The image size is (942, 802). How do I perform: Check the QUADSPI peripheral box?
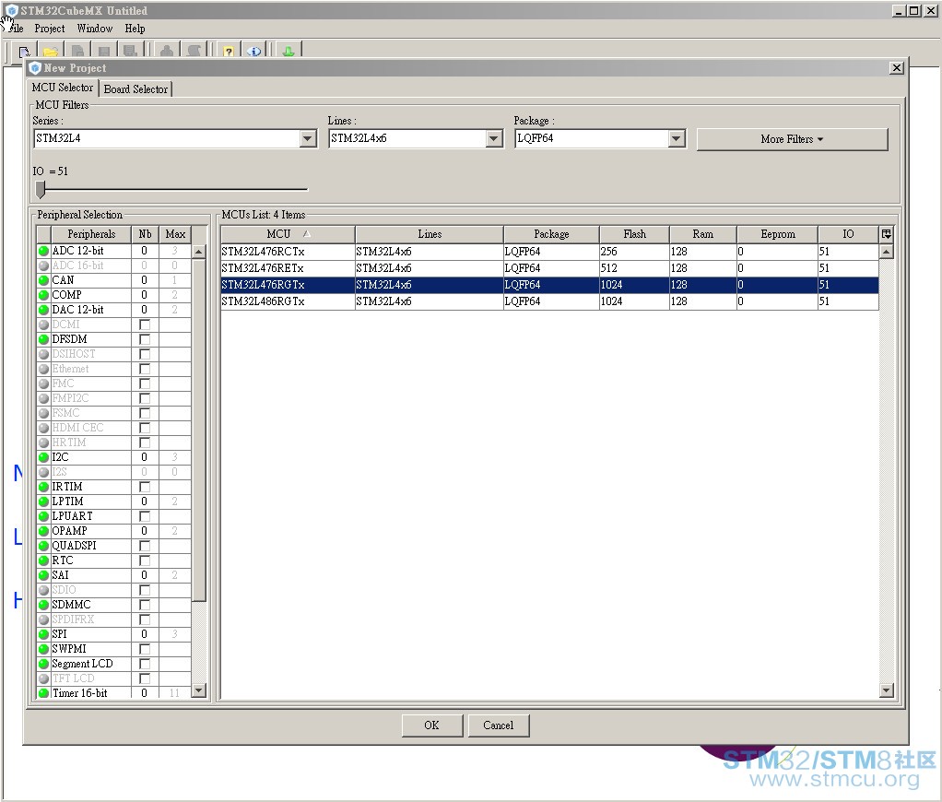click(144, 546)
